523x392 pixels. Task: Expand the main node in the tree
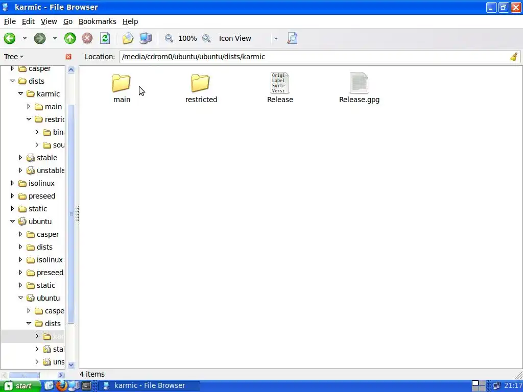click(x=29, y=107)
